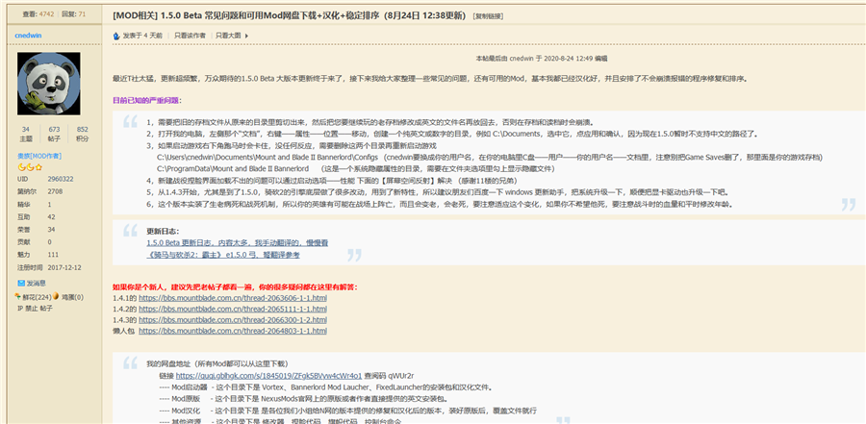866x424 pixels.
Task: Click the 回复: 71 reply count
Action: coord(73,14)
